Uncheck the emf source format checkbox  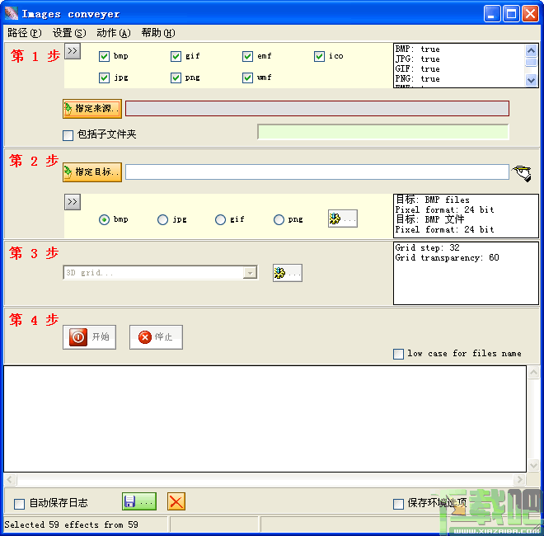tap(247, 56)
